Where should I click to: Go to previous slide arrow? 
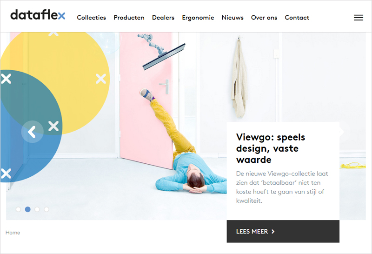tap(32, 132)
